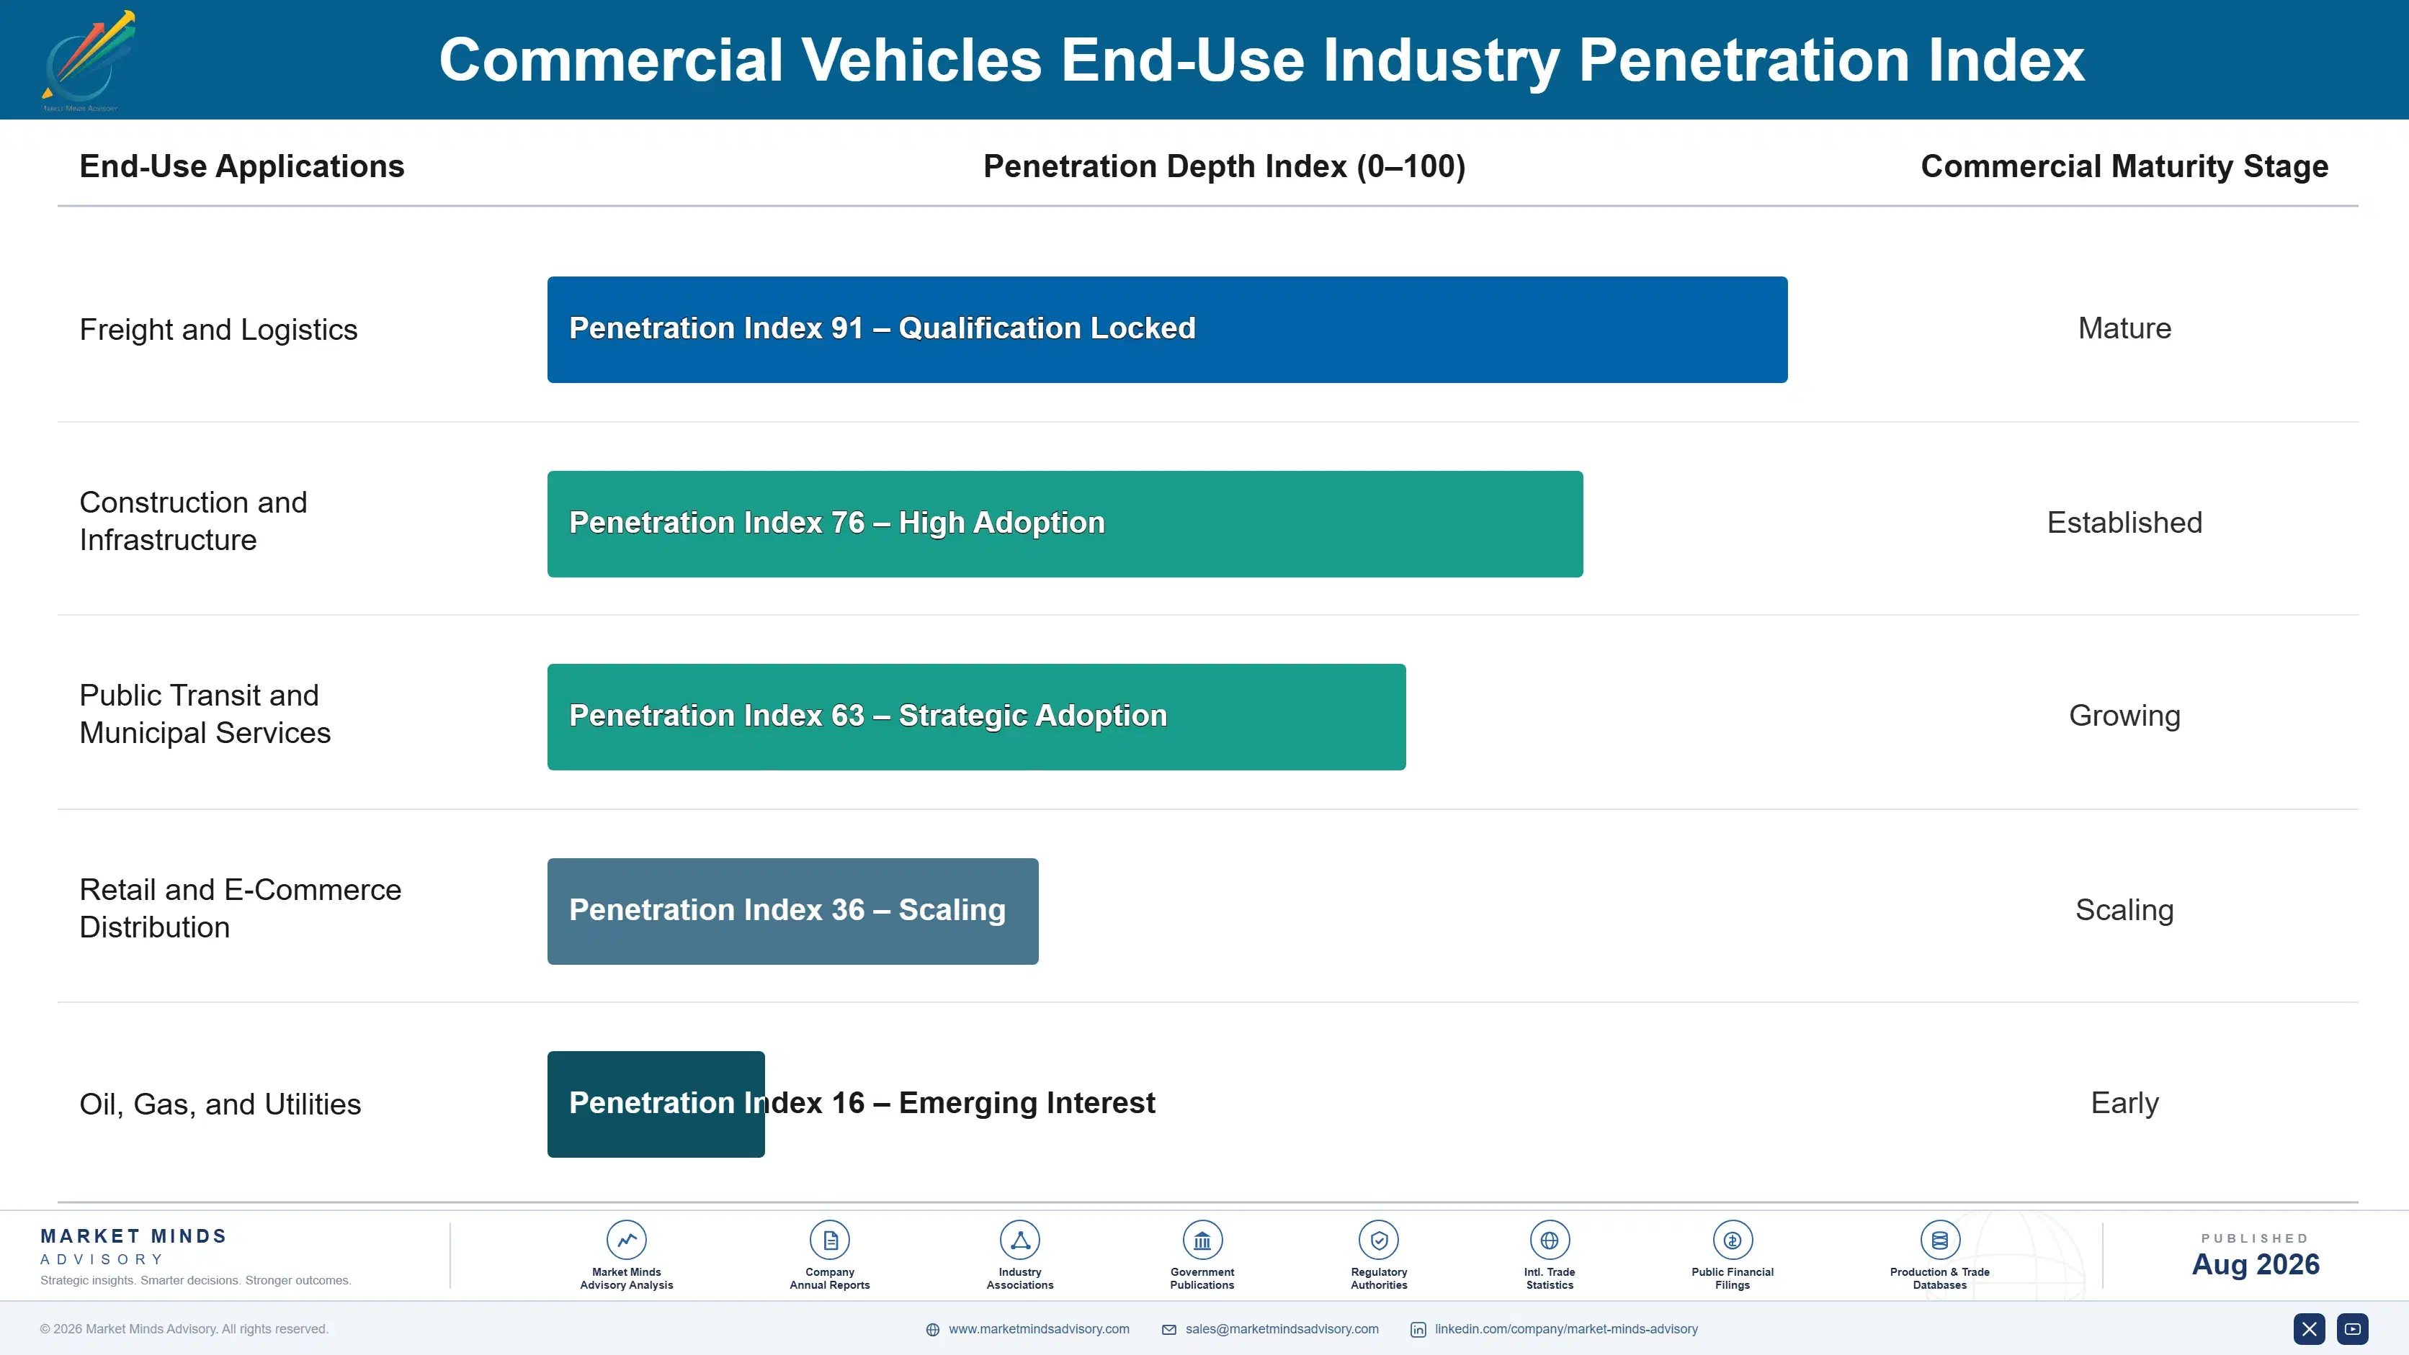Click the End-Use Applications column header
The width and height of the screenshot is (2409, 1355).
(242, 166)
